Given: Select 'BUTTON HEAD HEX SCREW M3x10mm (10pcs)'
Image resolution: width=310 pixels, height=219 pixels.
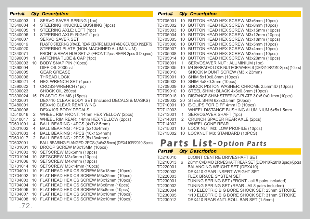Looking at the screenshot, I should 234,39.
